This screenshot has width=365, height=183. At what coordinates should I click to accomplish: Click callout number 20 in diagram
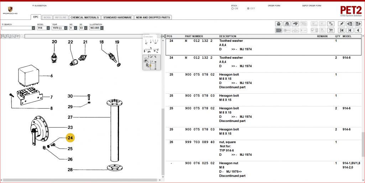click(x=54, y=42)
